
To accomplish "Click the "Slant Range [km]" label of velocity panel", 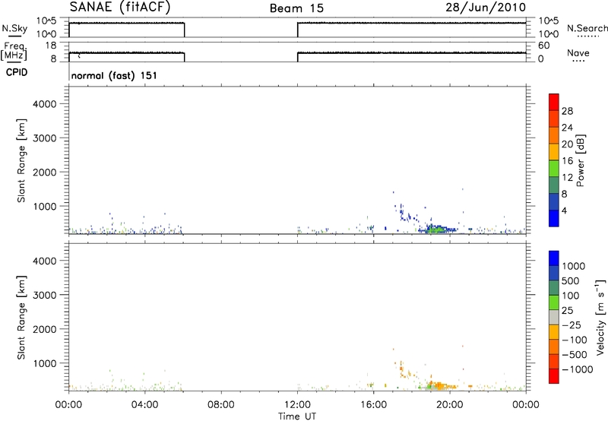I will click(21, 318).
